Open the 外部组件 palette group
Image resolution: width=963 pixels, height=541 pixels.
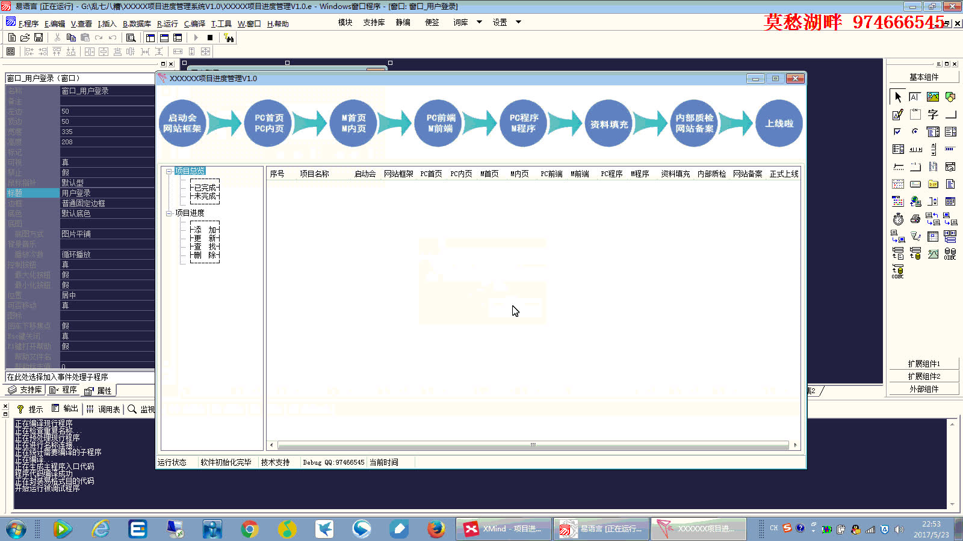924,389
